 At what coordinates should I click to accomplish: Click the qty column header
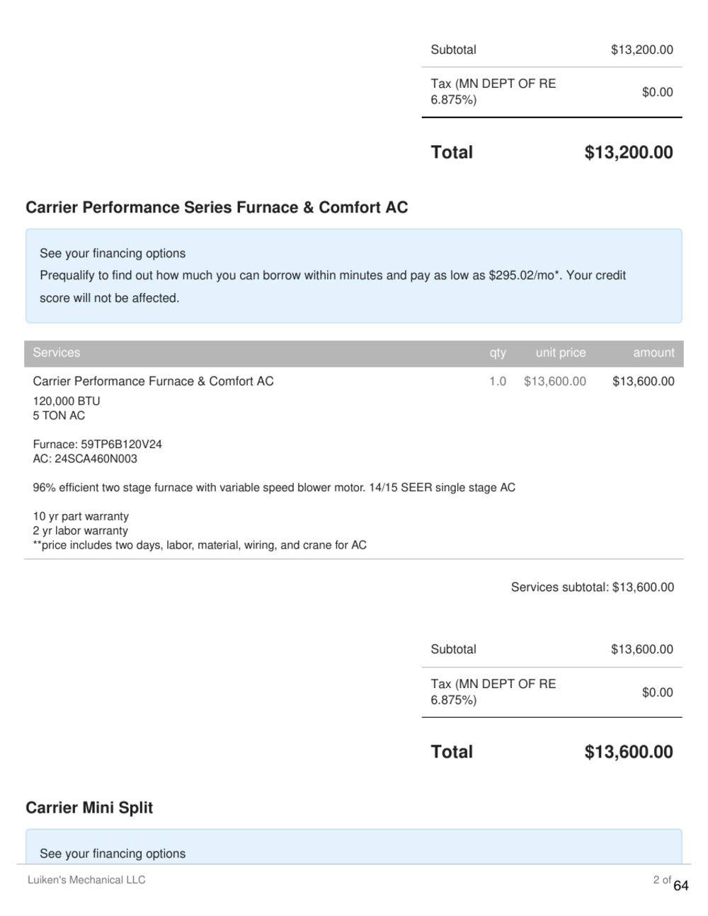click(x=498, y=353)
